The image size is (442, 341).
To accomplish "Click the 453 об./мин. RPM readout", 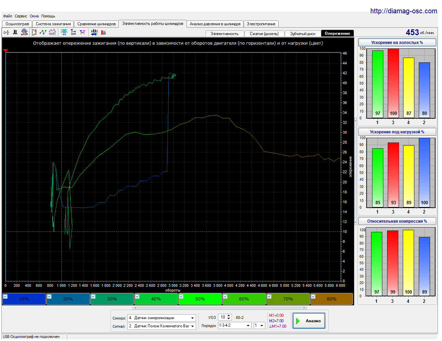I will pos(420,32).
